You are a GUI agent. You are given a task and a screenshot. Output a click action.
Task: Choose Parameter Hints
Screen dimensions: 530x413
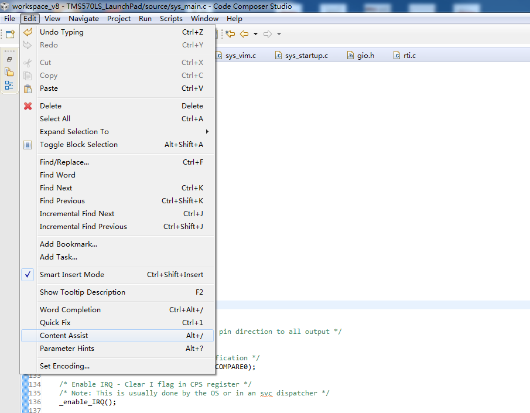117,349
